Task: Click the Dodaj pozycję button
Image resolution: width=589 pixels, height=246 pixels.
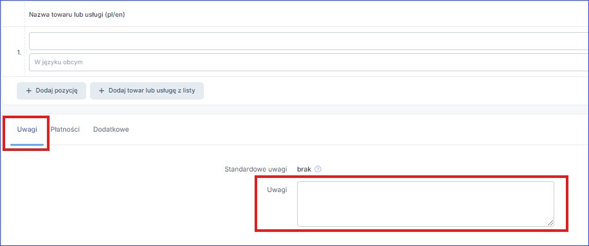Action: (x=51, y=91)
